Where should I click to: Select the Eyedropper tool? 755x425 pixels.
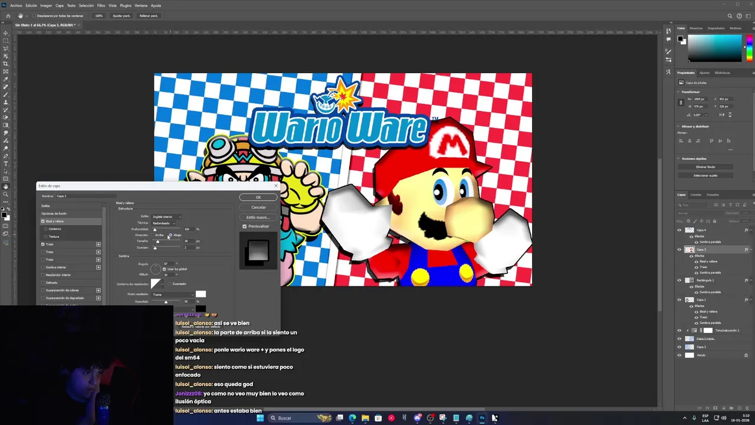pyautogui.click(x=6, y=79)
